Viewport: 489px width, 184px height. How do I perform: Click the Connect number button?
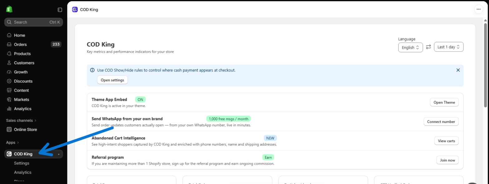tap(441, 122)
